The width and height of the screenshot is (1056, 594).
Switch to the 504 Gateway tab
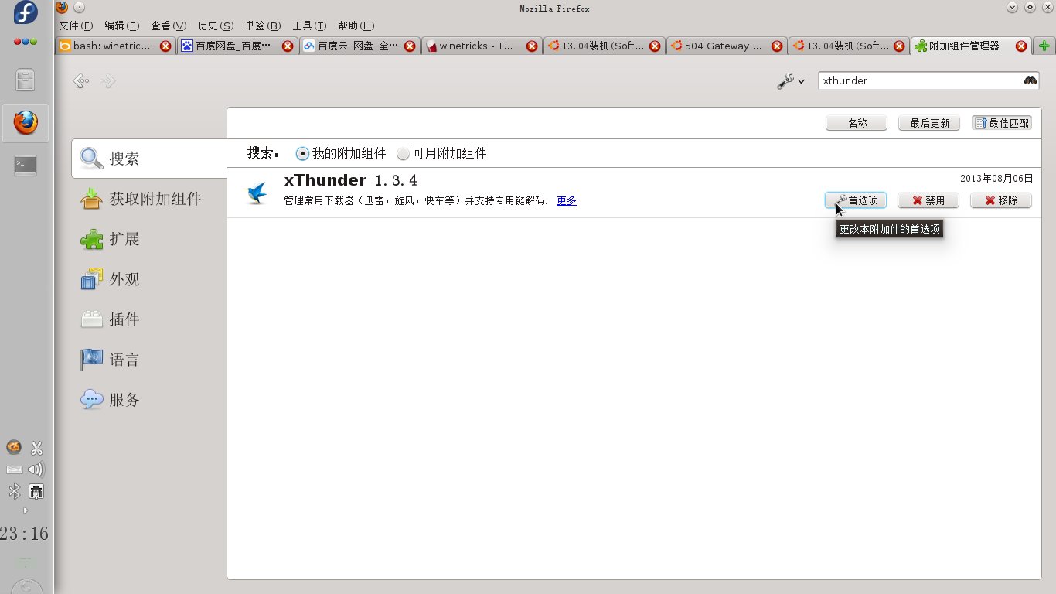(x=727, y=46)
